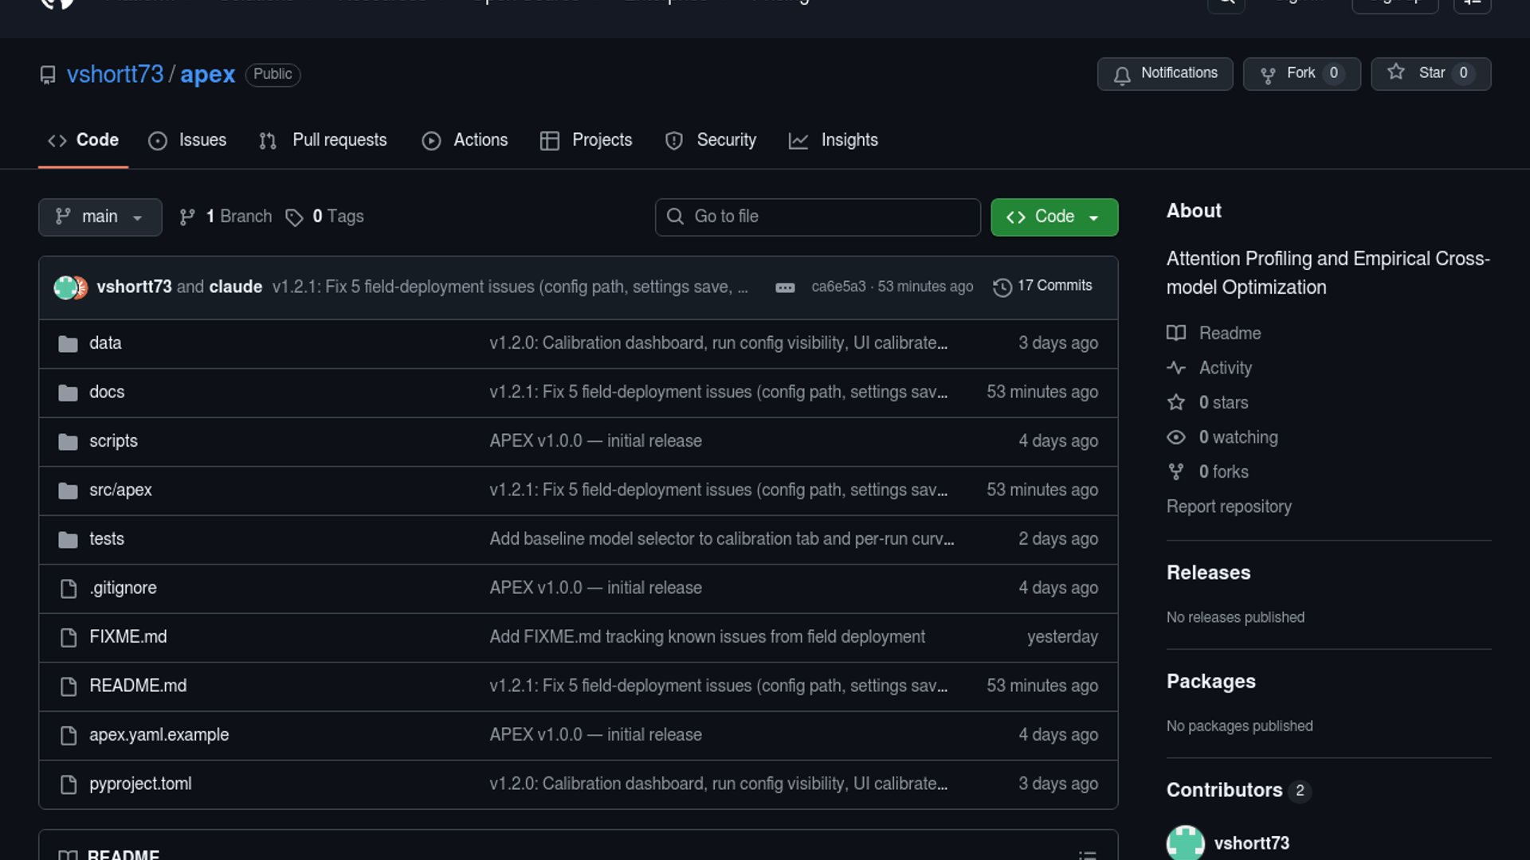Click the commit message ellipsis expander
This screenshot has height=860, width=1530.
click(785, 287)
